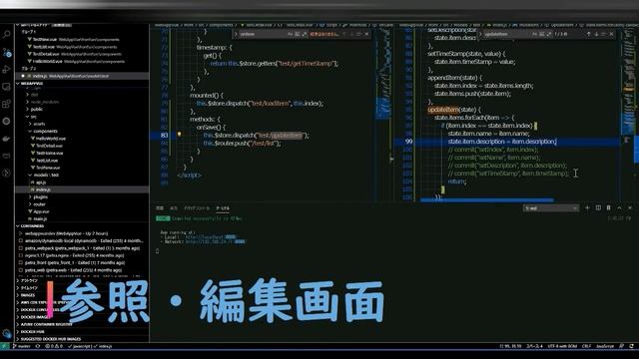
Task: Open the Docker view in activity bar
Action: point(7,139)
